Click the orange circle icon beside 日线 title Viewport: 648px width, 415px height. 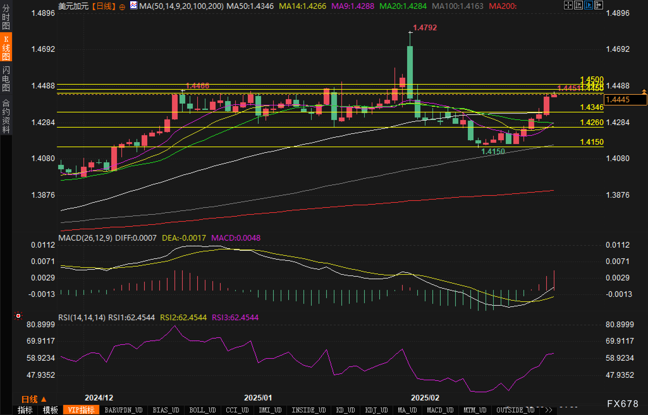[122, 7]
